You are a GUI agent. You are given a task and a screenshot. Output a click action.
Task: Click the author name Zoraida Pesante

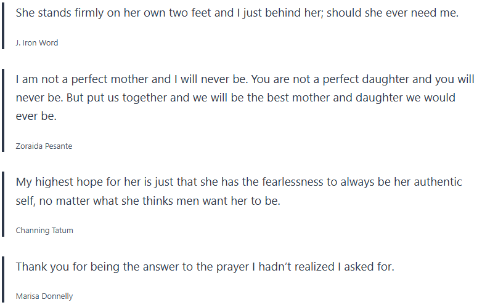pos(44,146)
